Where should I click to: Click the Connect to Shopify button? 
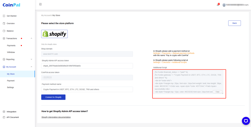coord(53,97)
